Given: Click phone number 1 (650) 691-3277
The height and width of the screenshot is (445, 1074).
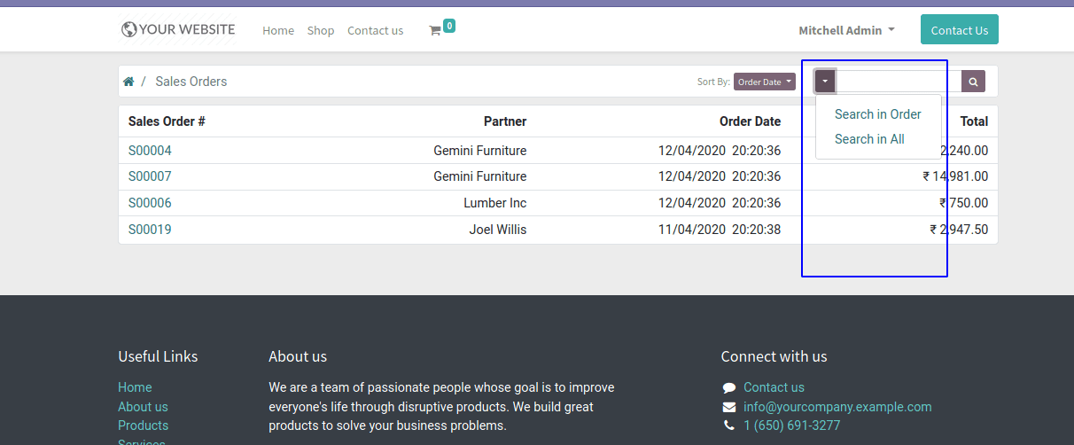Looking at the screenshot, I should tap(791, 425).
